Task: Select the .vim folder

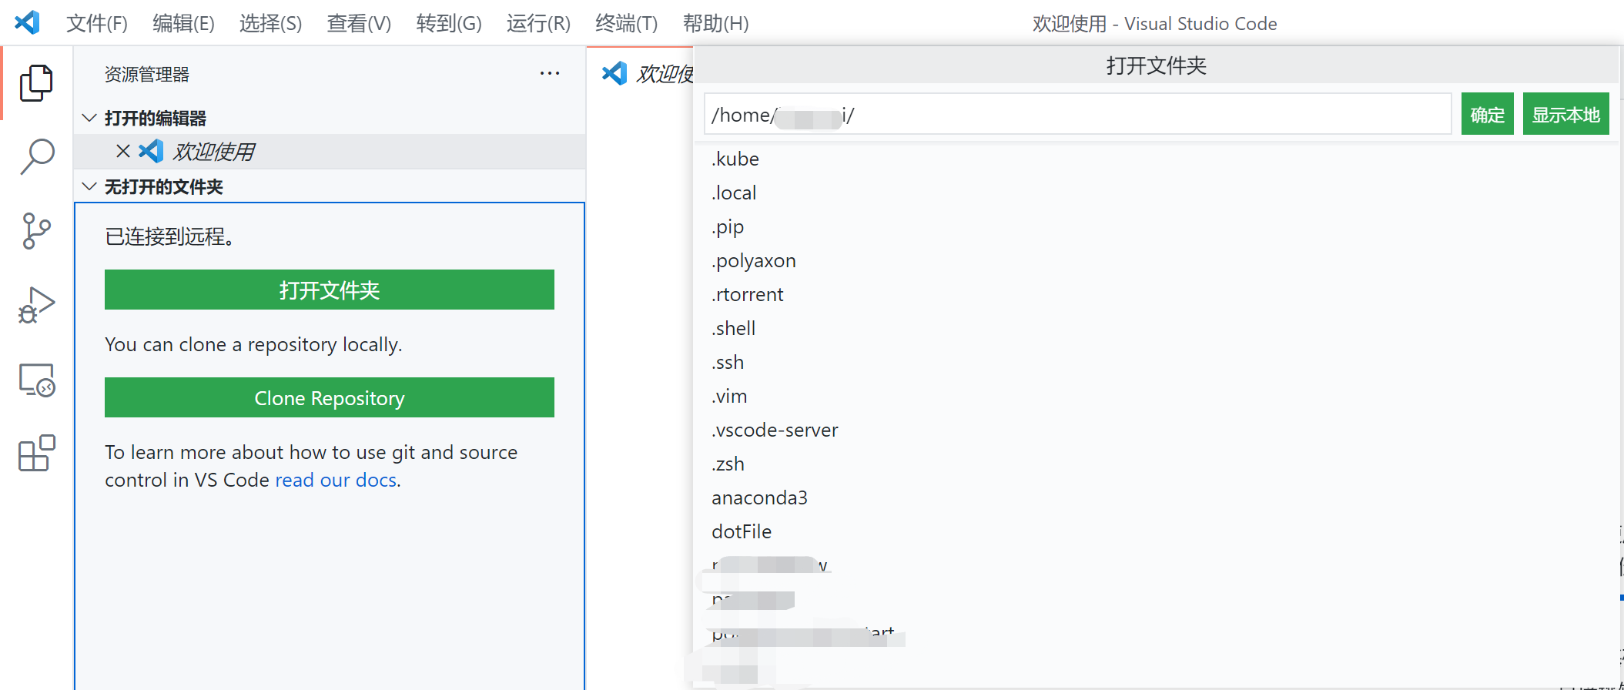Action: point(1155,396)
